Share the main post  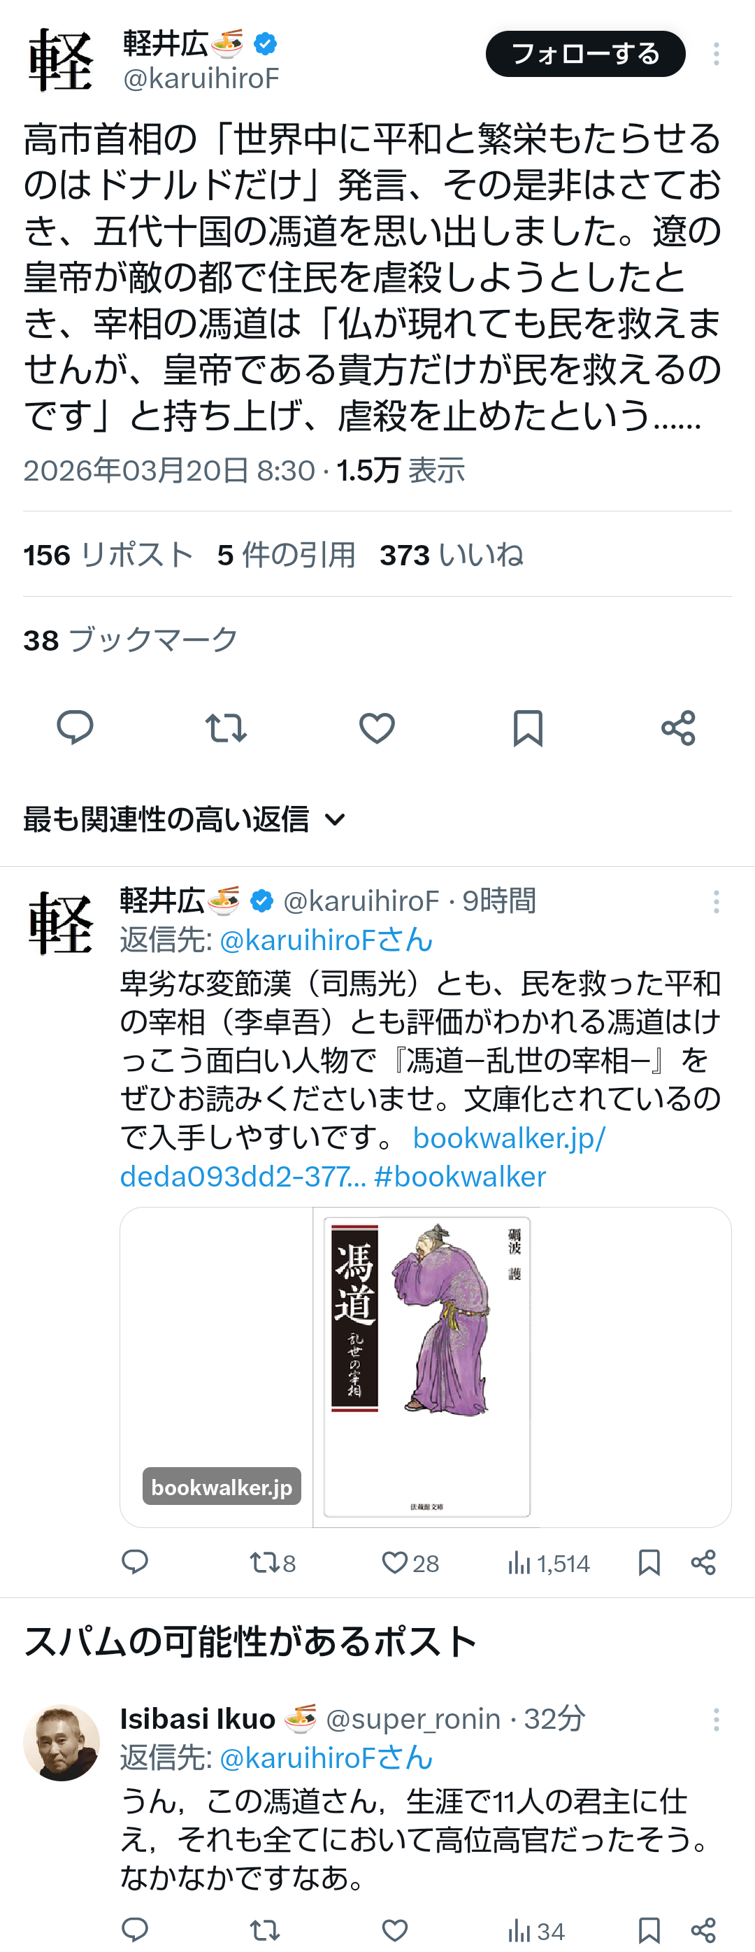point(678,728)
